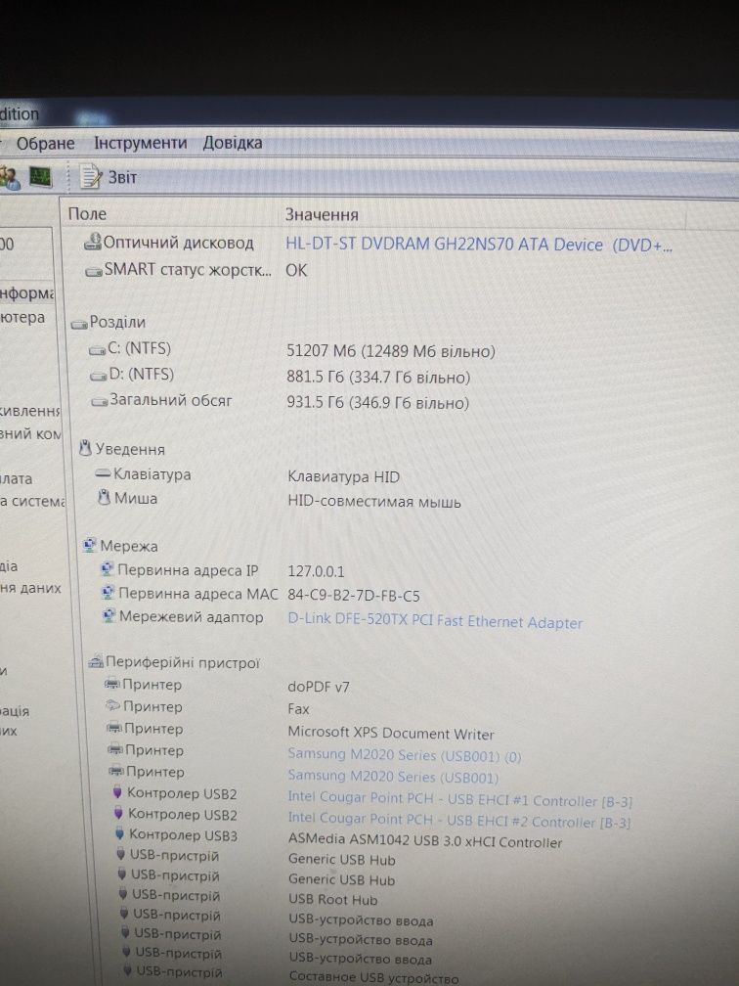Open Intel Cougar Point EHCI #1 link

[460, 799]
